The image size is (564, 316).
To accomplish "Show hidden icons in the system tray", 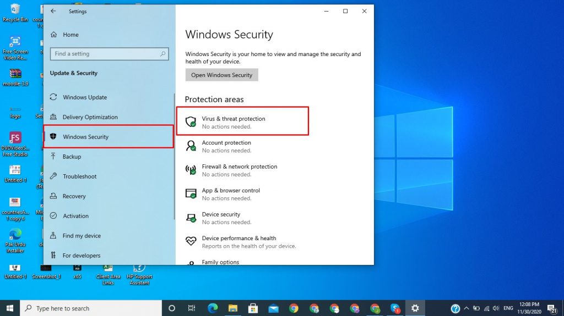I will coord(467,308).
